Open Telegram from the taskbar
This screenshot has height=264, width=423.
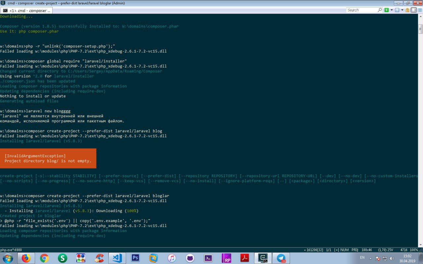click(281, 258)
